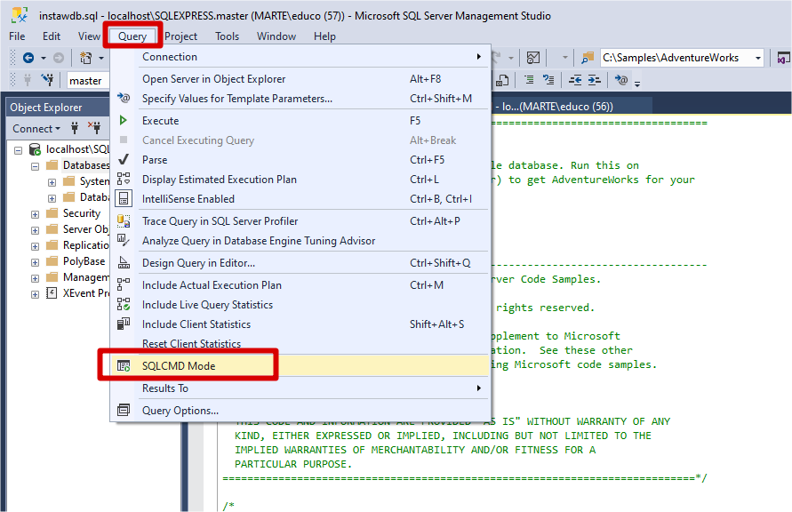The height and width of the screenshot is (512, 792).
Task: Expand the Security folder node
Action: pyautogui.click(x=35, y=214)
